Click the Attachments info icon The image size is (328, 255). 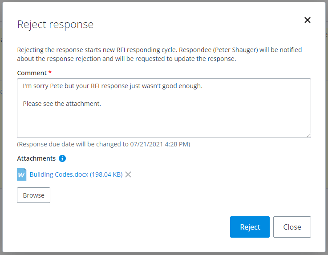[x=62, y=158]
